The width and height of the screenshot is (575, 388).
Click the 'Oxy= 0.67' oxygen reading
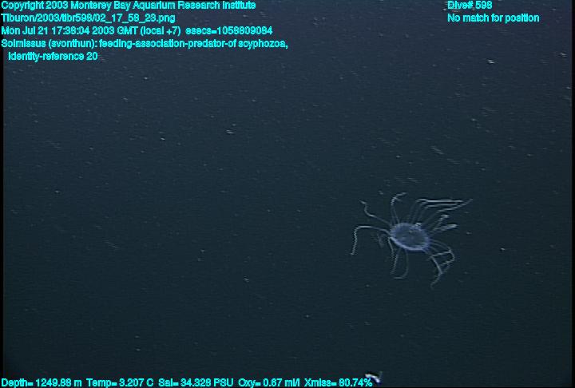269,383
